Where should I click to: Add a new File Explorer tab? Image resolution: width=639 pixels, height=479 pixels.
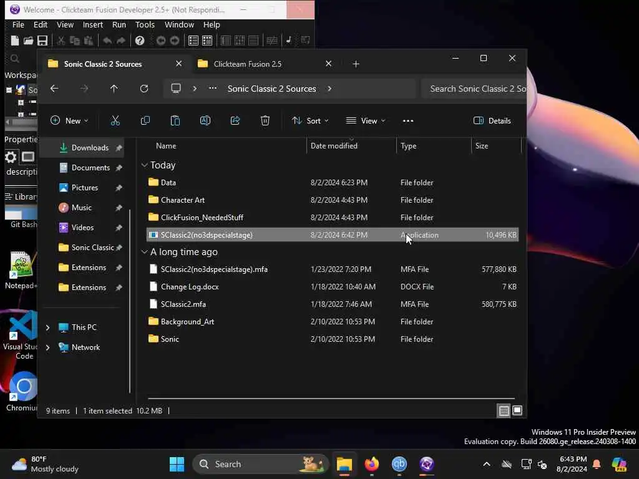click(356, 64)
